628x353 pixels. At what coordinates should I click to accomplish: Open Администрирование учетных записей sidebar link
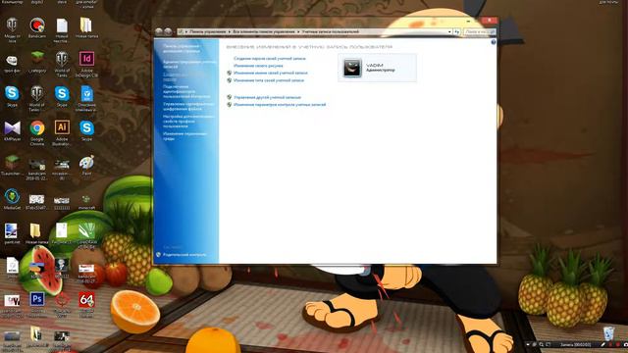click(x=189, y=64)
